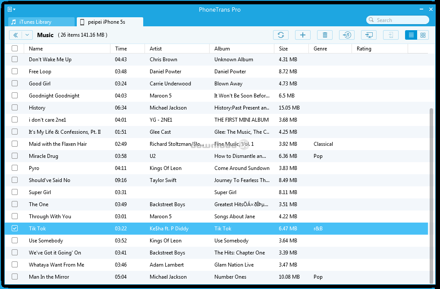Select the song The One
The image size is (440, 289).
[x=38, y=204]
